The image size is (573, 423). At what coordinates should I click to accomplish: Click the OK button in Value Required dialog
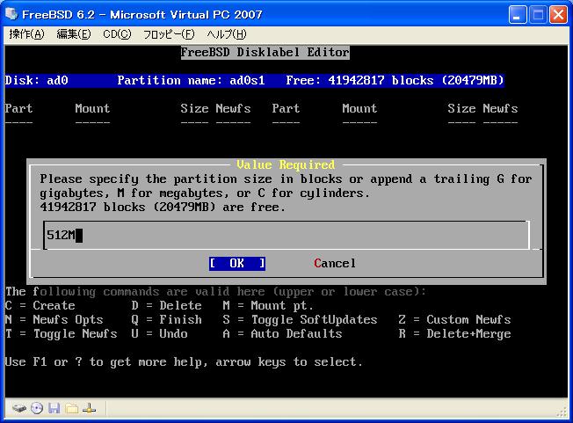point(236,263)
